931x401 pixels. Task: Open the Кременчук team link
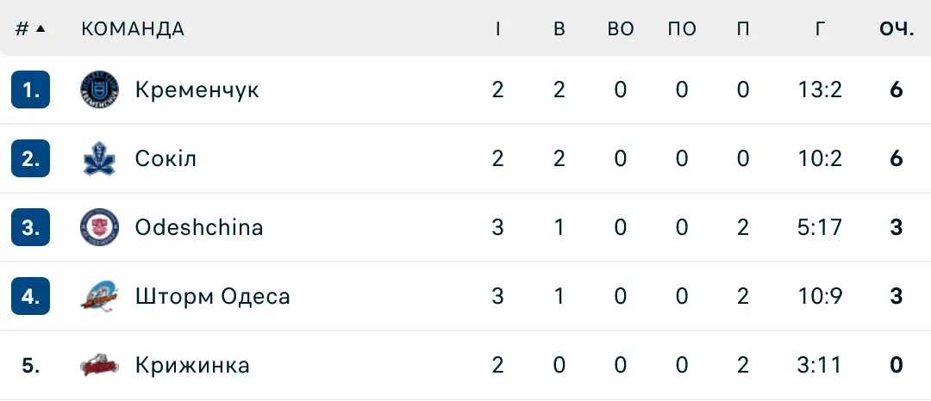pyautogui.click(x=197, y=89)
